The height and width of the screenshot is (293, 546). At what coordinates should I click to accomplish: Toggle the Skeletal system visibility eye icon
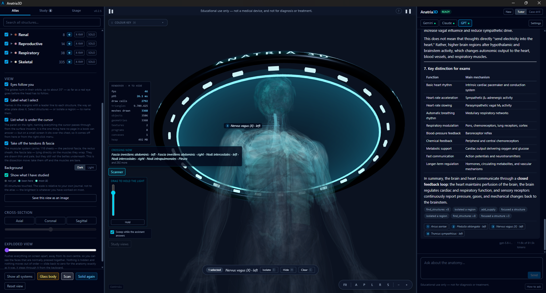69,62
